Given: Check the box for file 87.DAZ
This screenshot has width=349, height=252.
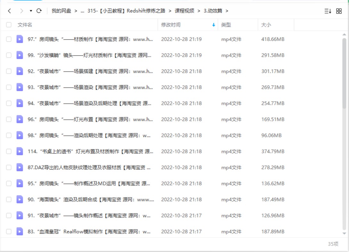Looking at the screenshot, I should (x=9, y=167).
